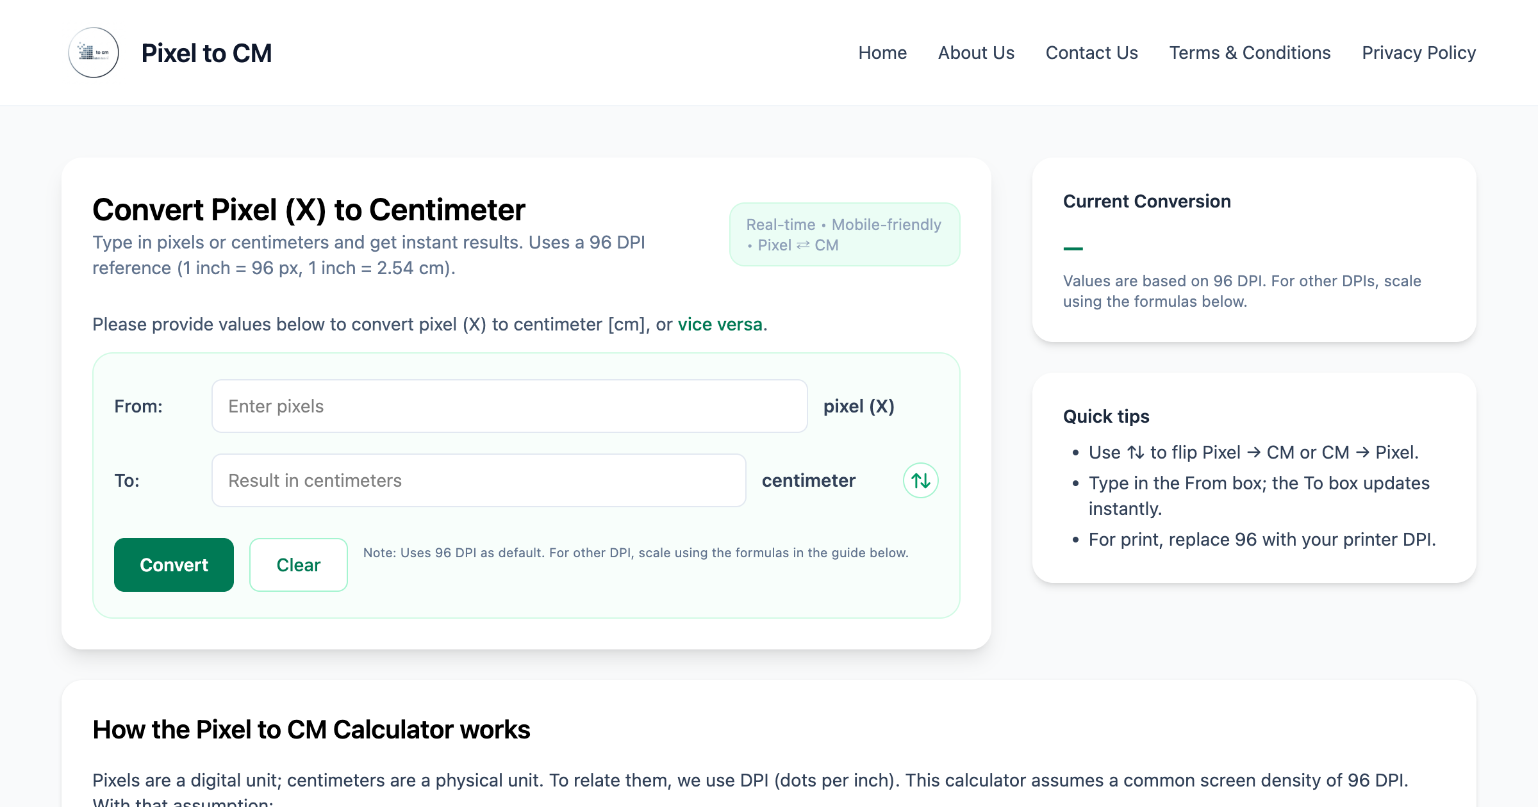The image size is (1538, 807).
Task: Open the Privacy Policy page
Action: (x=1418, y=53)
